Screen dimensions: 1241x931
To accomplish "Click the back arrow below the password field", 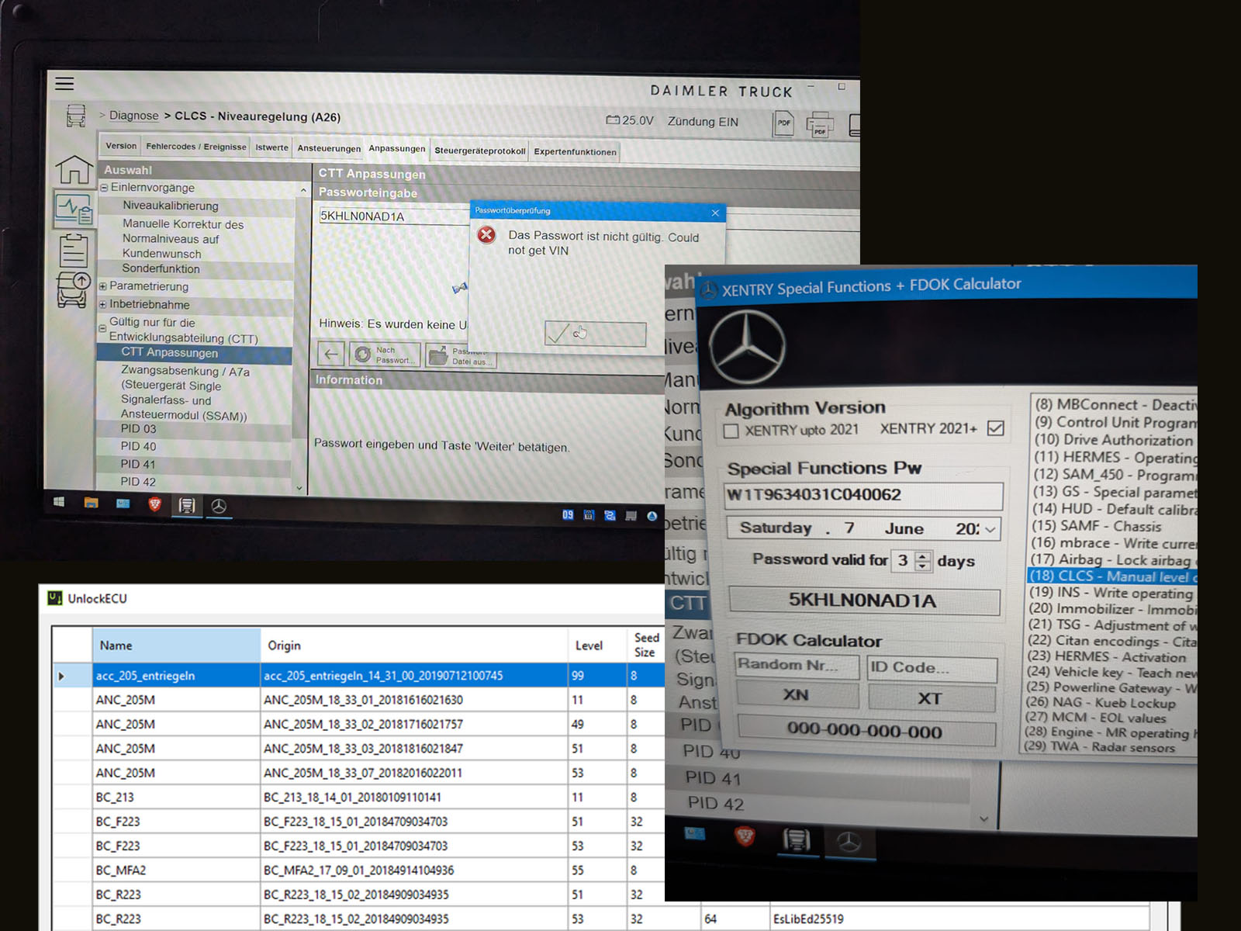I will point(331,355).
